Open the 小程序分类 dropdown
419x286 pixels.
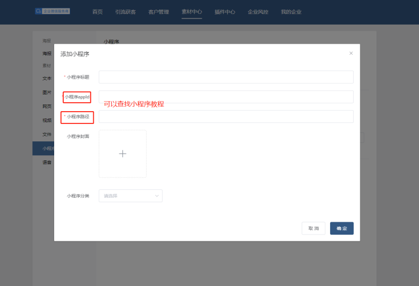(130, 196)
